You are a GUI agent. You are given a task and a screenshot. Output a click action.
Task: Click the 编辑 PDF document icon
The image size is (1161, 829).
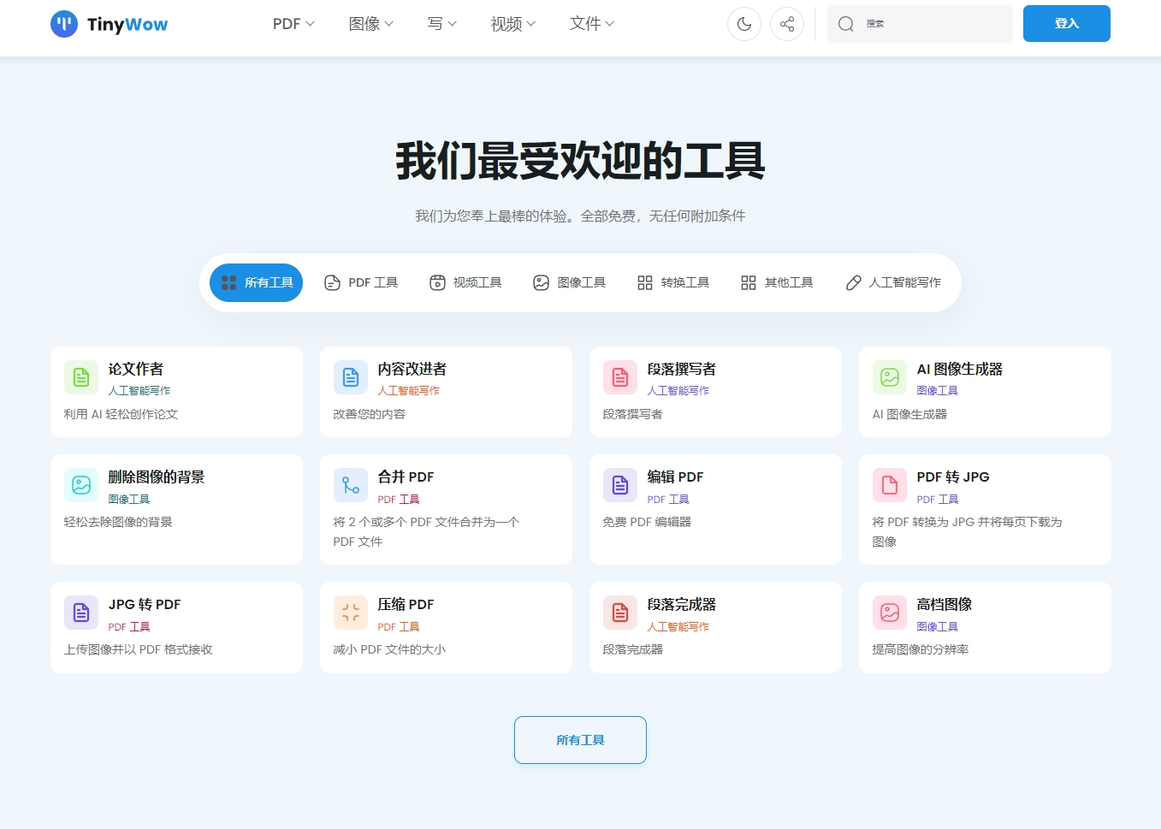(620, 485)
